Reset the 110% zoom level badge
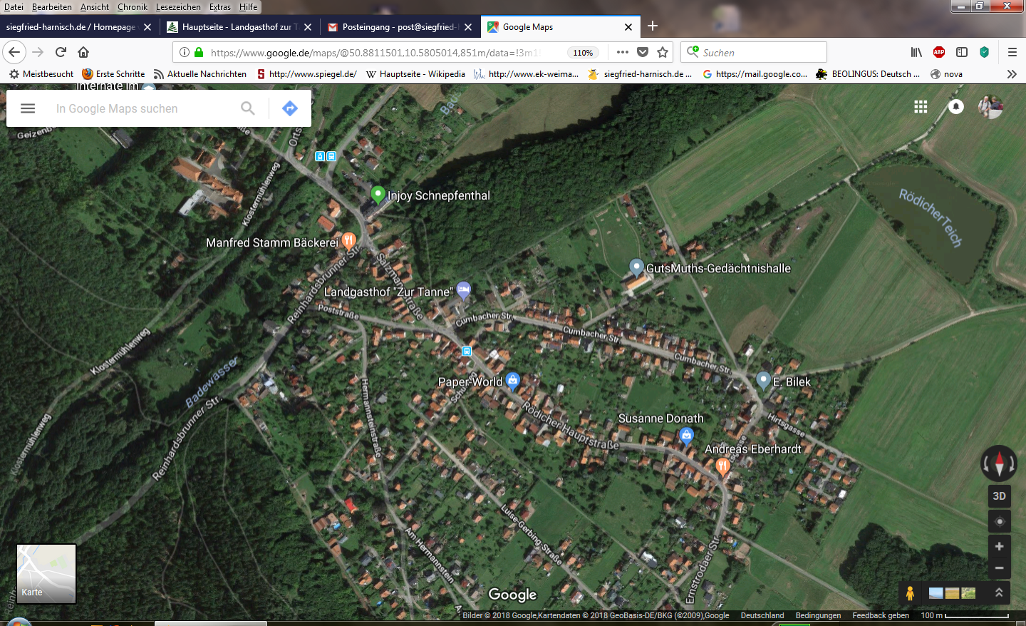The height and width of the screenshot is (626, 1026). 583,52
